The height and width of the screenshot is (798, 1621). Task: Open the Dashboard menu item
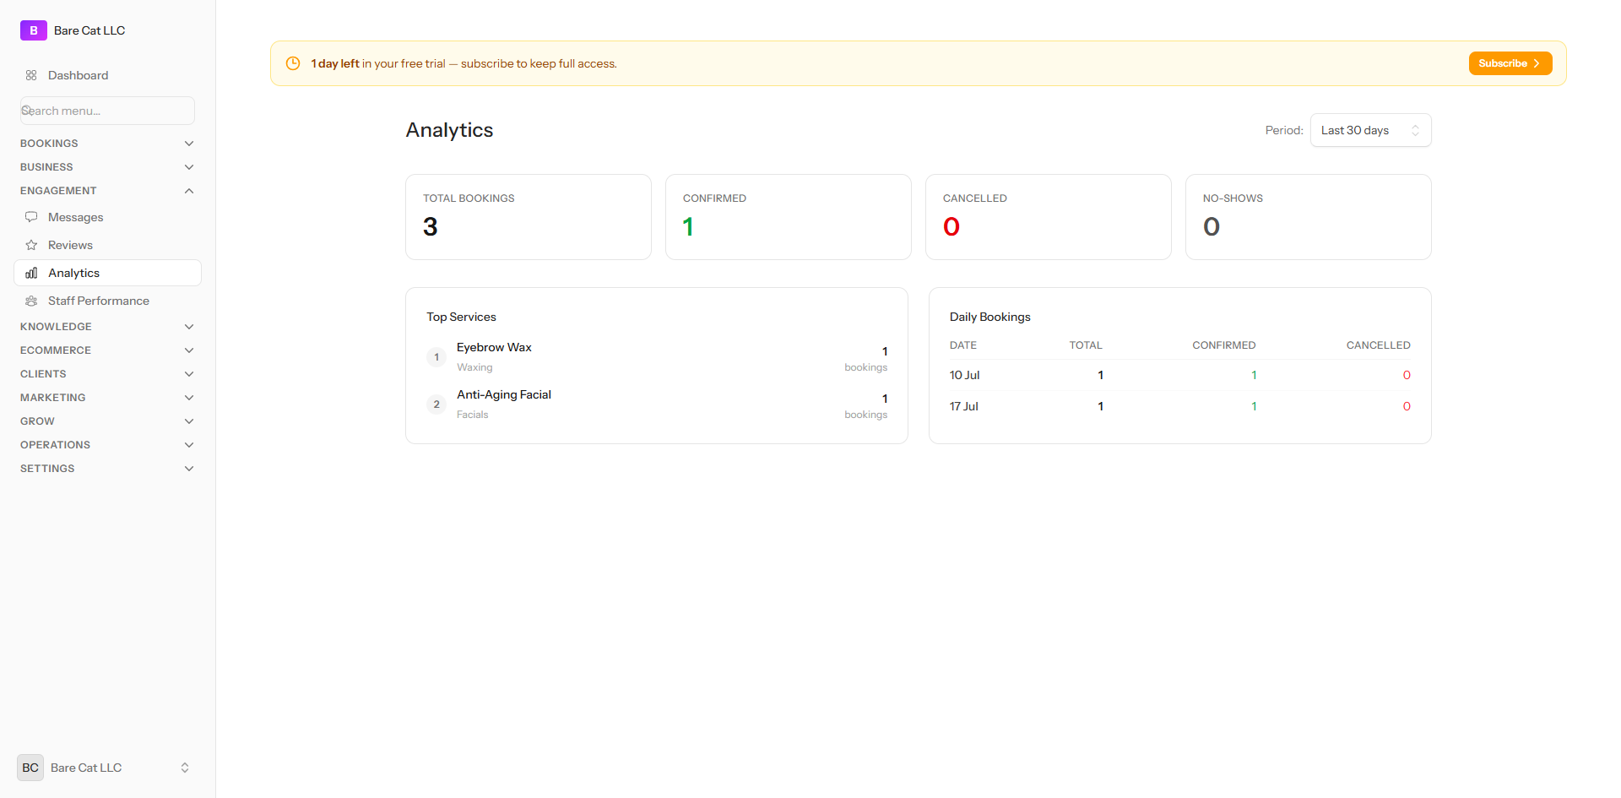tap(107, 75)
